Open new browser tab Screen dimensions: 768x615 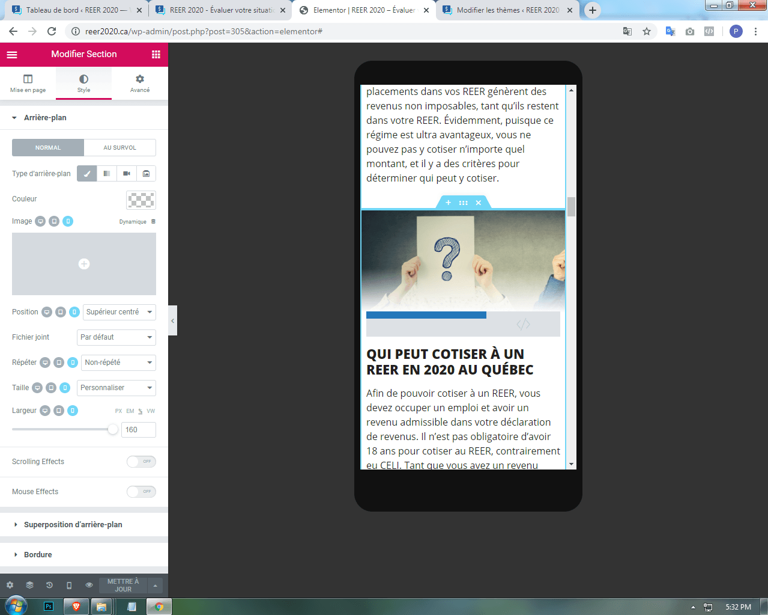tap(593, 10)
